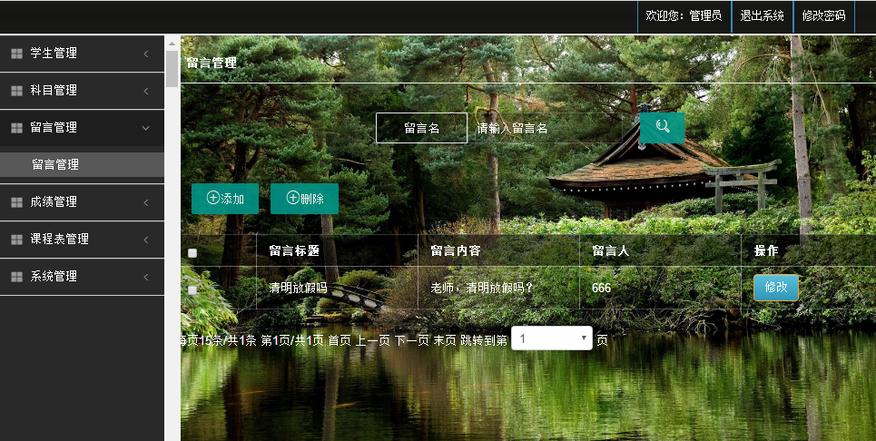The height and width of the screenshot is (441, 876).
Task: Tick the checkbox for row 清明放假吗
Action: click(192, 290)
